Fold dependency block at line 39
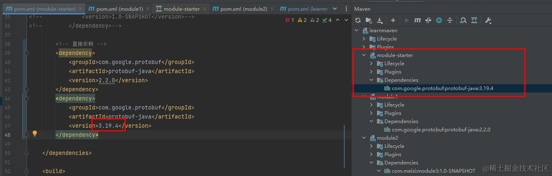Screen dimensions: 552x176 click(x=27, y=53)
